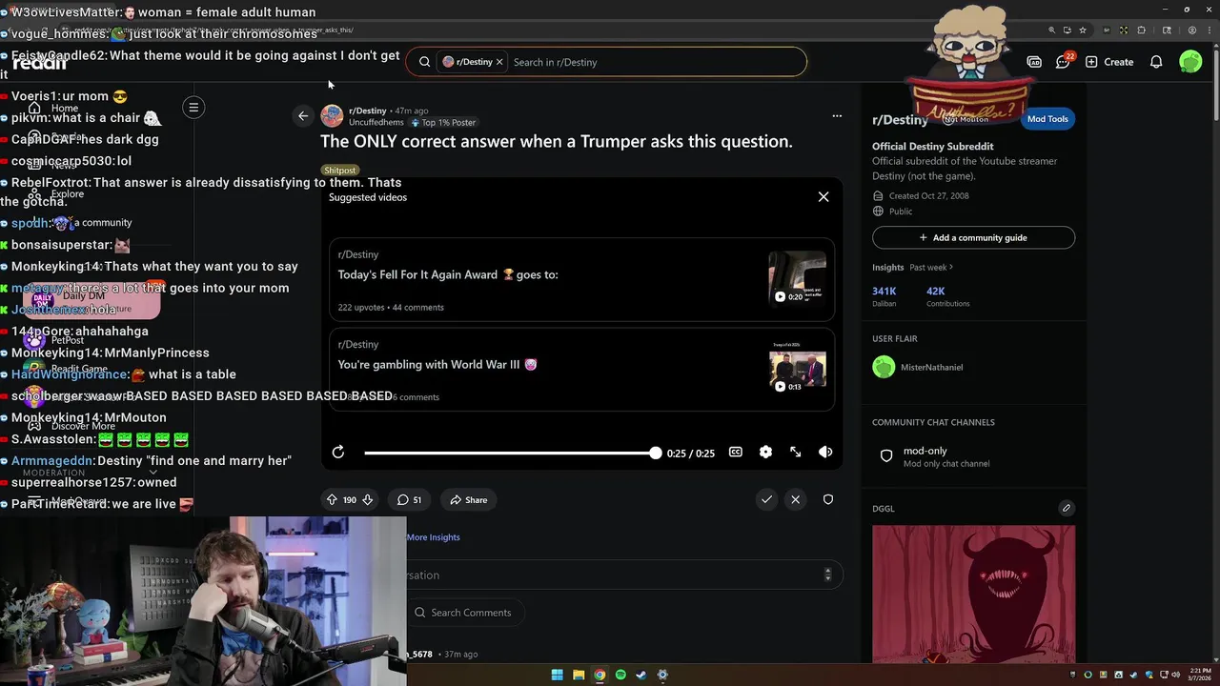Open Spotify from taskbar
1220x686 pixels.
(x=620, y=675)
